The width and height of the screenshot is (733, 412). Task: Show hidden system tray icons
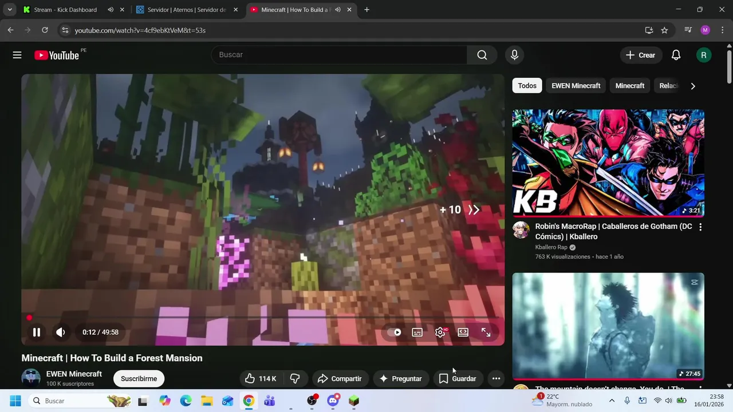[x=612, y=401]
